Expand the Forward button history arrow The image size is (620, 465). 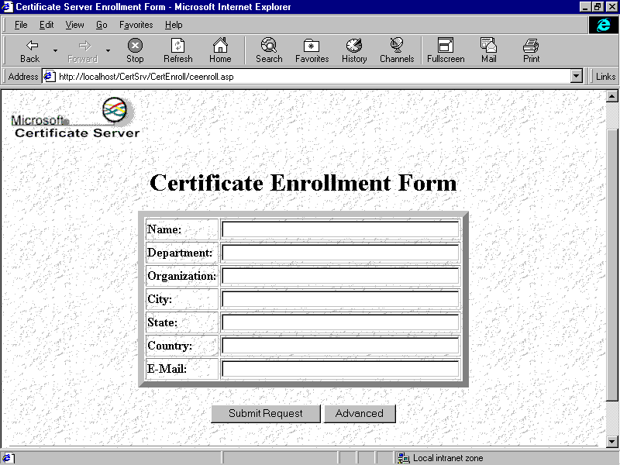[x=108, y=50]
